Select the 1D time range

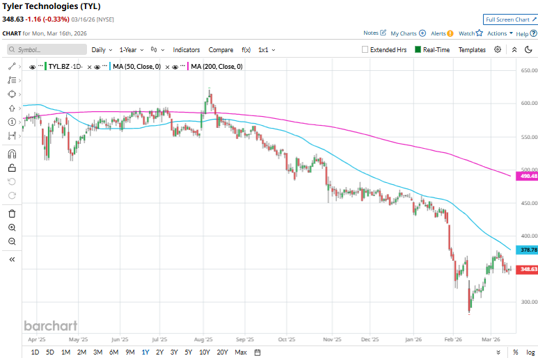[x=35, y=352]
